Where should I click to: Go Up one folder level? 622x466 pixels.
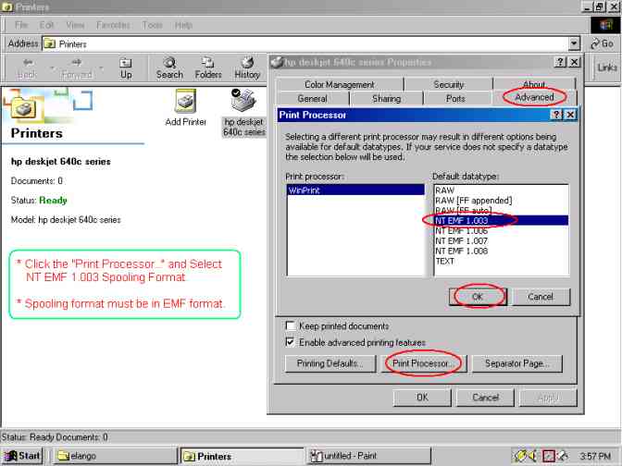click(126, 67)
